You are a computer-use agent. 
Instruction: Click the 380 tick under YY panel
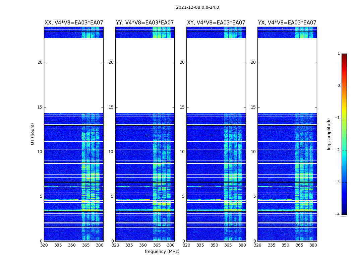click(x=171, y=245)
